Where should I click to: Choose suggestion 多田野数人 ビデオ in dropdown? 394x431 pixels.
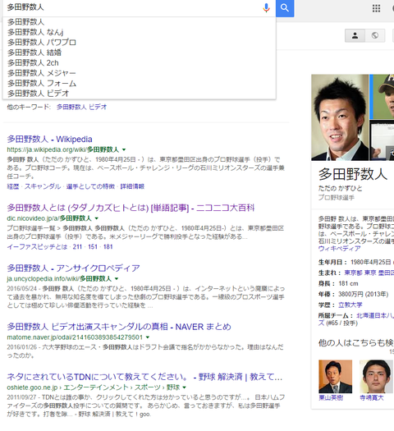139,94
